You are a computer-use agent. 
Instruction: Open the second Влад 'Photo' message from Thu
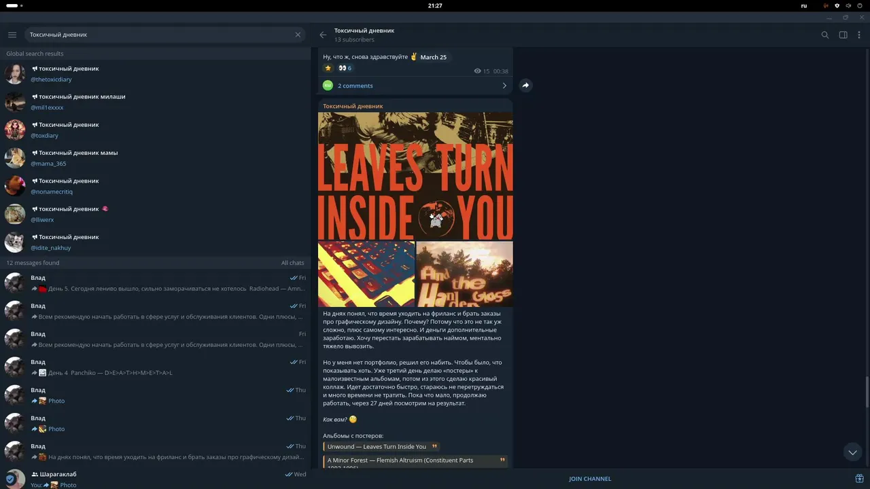click(156, 424)
